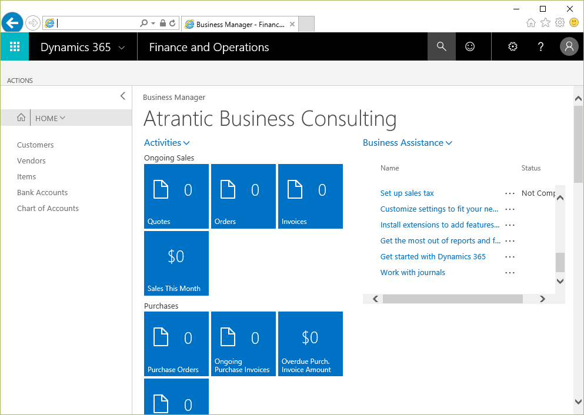Open the Overdue Purch. Invoice Amount tile
584x415 pixels.
click(x=311, y=344)
